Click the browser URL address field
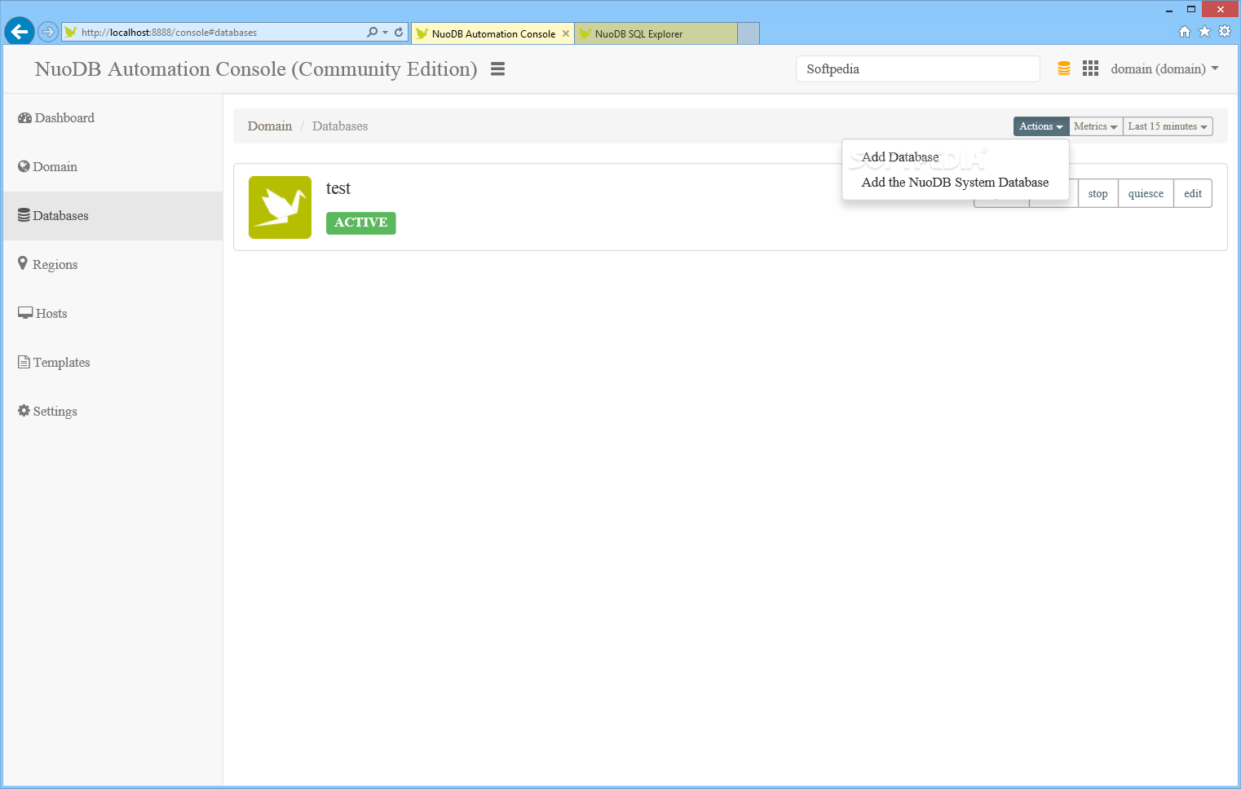 212,33
